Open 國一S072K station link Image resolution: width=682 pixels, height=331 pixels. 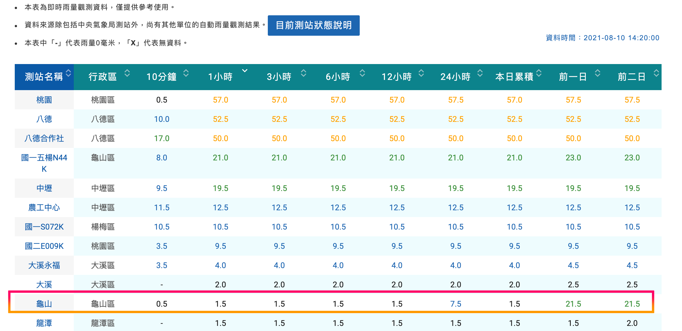[x=44, y=227]
